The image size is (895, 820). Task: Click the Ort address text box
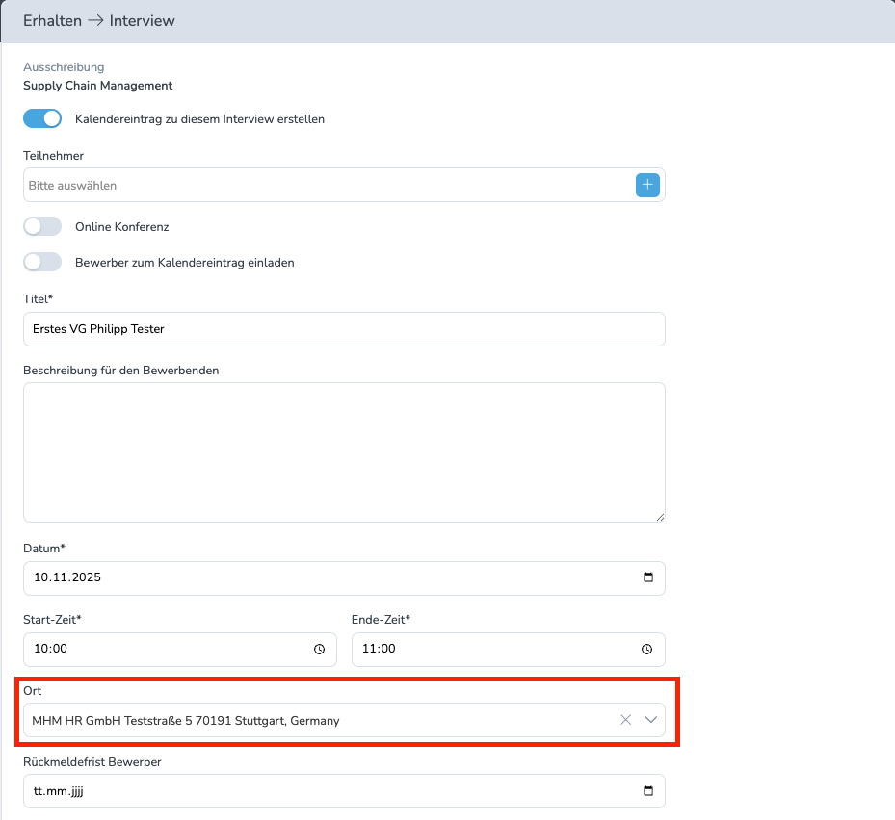(318, 720)
